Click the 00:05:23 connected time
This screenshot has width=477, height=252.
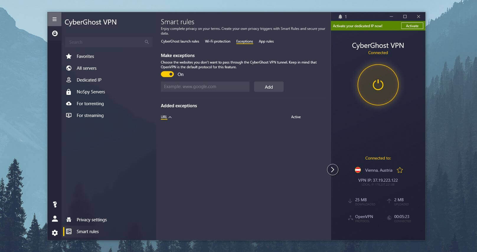(402, 217)
